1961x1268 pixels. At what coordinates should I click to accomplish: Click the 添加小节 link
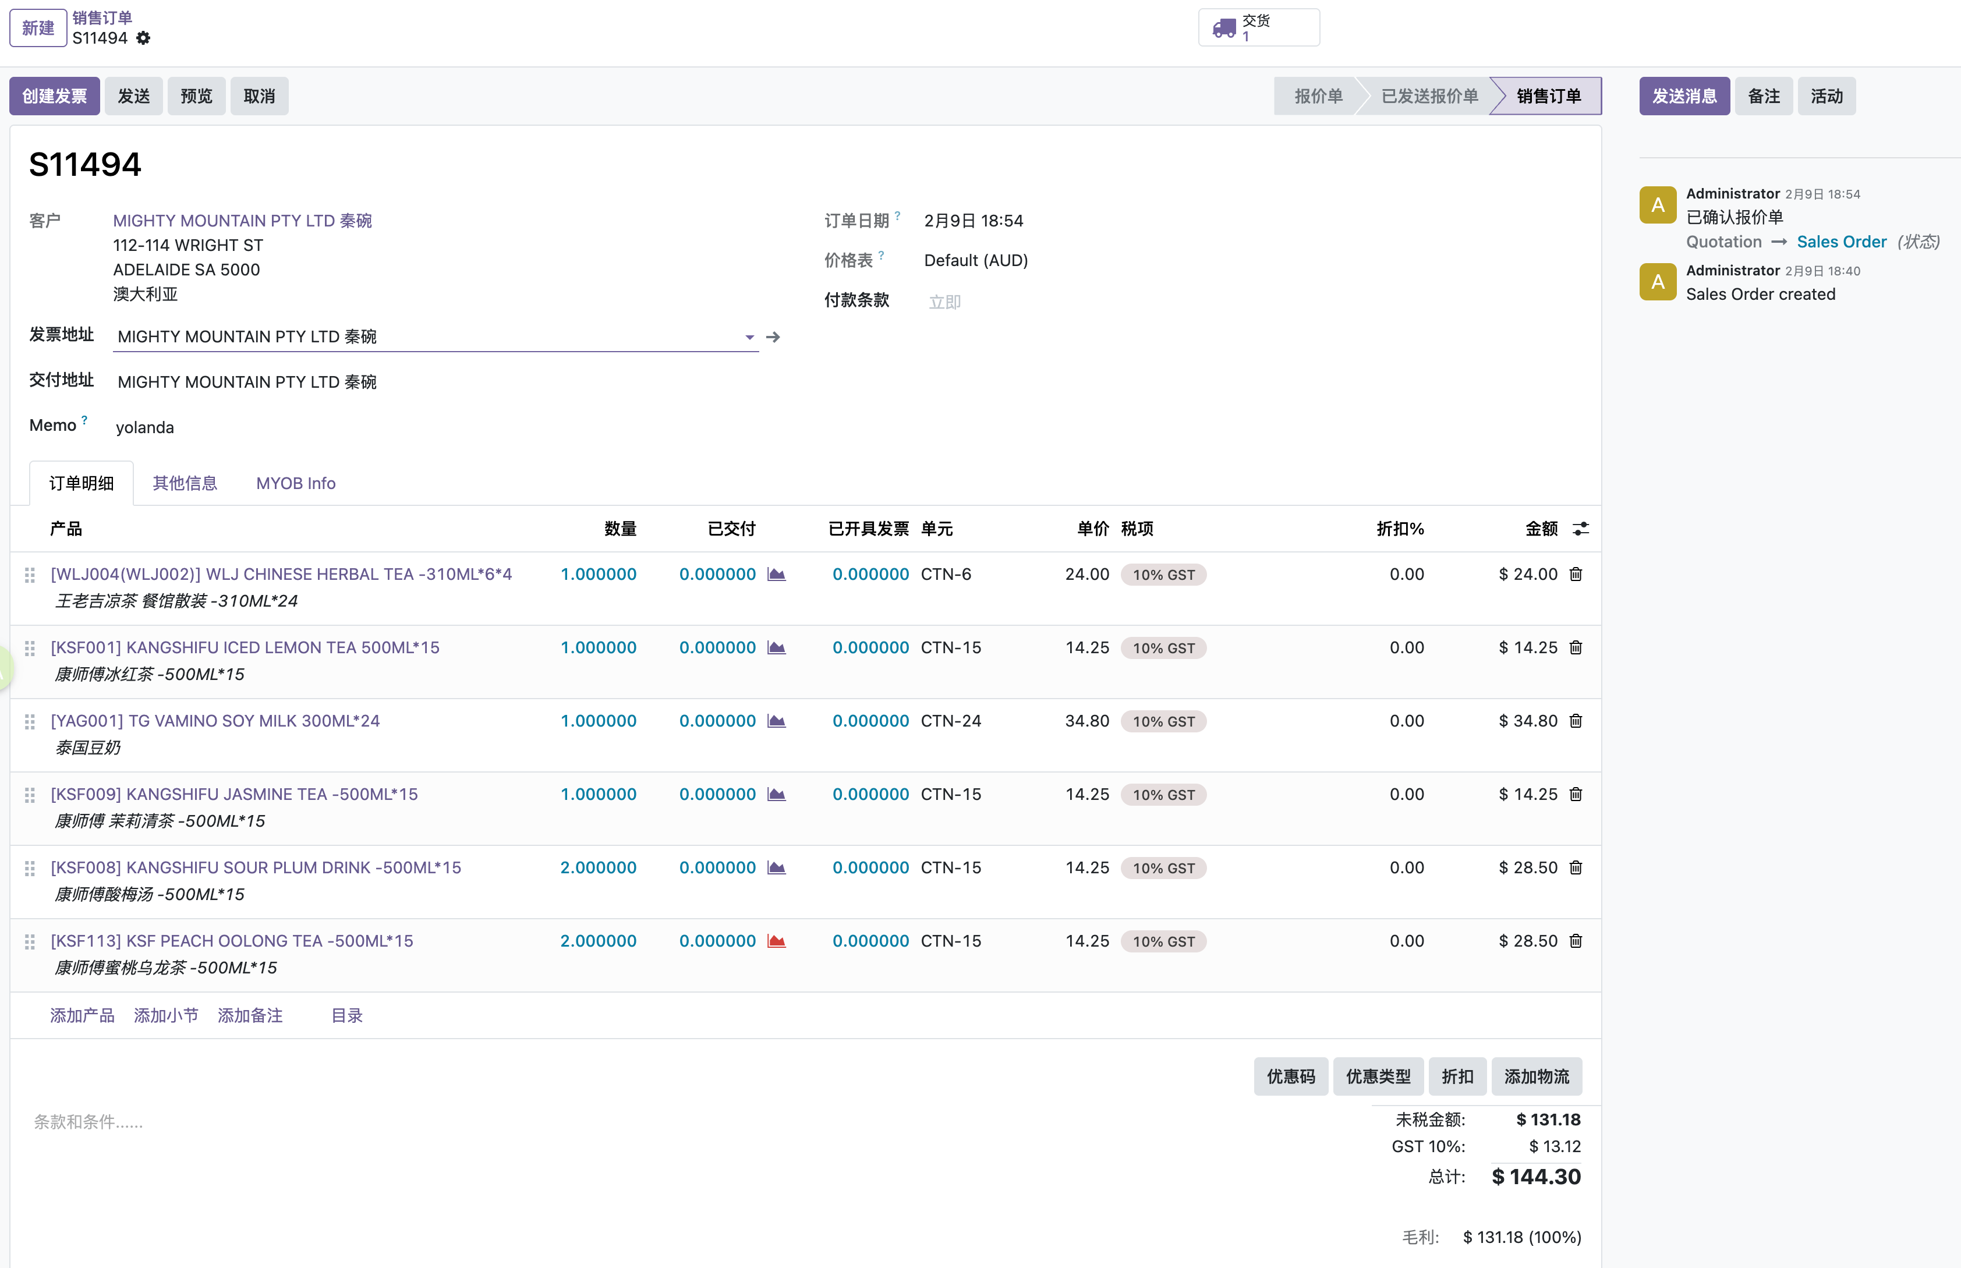[x=167, y=1015]
